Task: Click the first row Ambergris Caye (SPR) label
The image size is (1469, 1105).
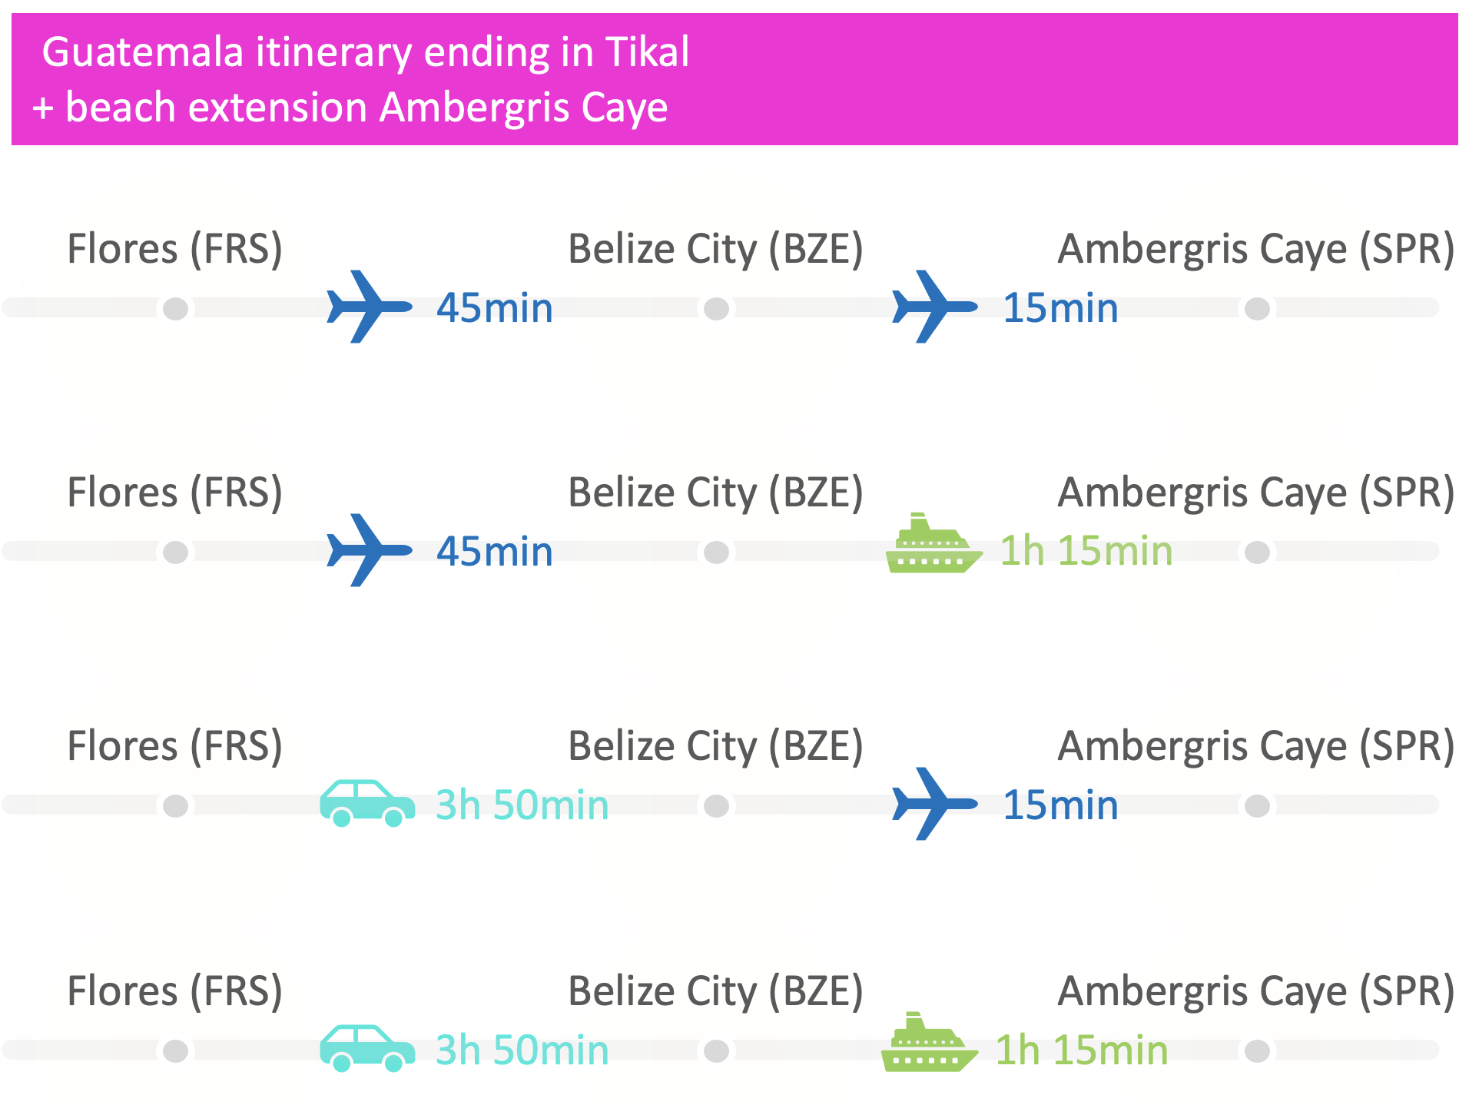Action: (x=1256, y=250)
